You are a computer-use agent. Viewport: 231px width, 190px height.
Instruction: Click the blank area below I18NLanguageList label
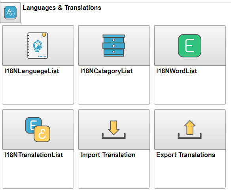(38, 89)
